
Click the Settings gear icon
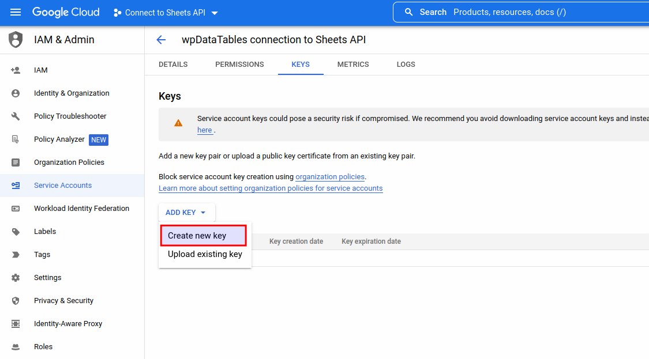pos(16,278)
